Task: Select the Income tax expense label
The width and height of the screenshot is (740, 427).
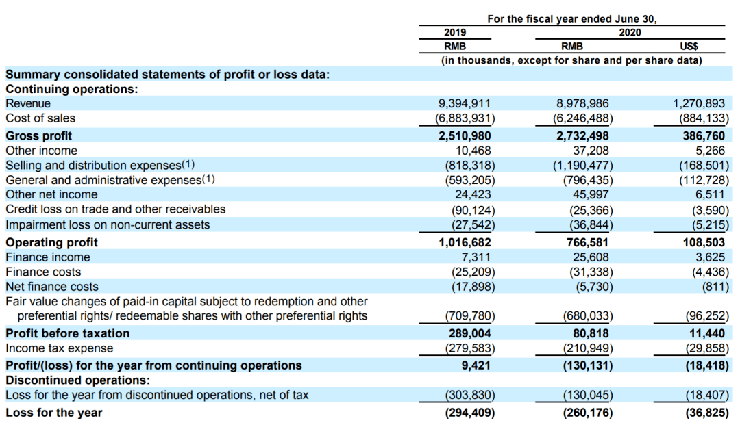Action: click(x=60, y=348)
